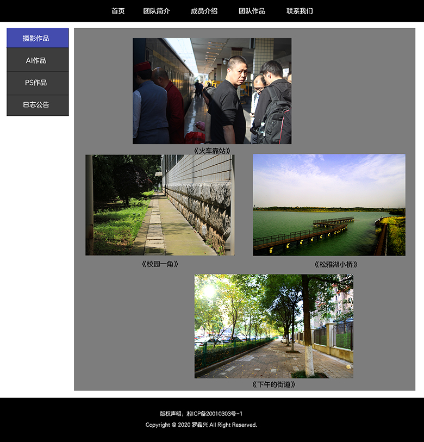Click the 《火车靠站》 caption

[212, 151]
